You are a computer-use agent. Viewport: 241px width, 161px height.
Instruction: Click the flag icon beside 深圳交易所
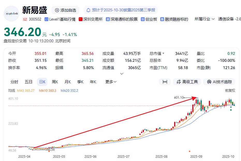tap(81, 19)
